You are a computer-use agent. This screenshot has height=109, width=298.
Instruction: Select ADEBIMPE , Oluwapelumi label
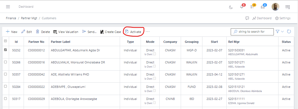(68, 87)
